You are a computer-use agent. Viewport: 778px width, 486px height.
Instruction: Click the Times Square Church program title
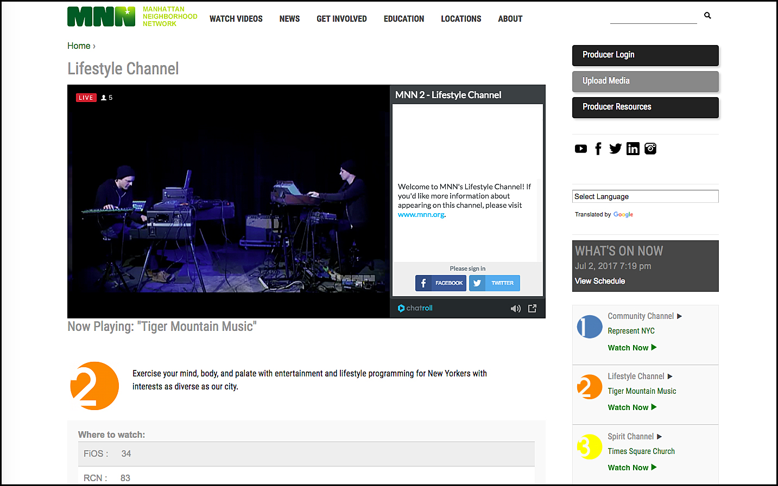point(641,451)
